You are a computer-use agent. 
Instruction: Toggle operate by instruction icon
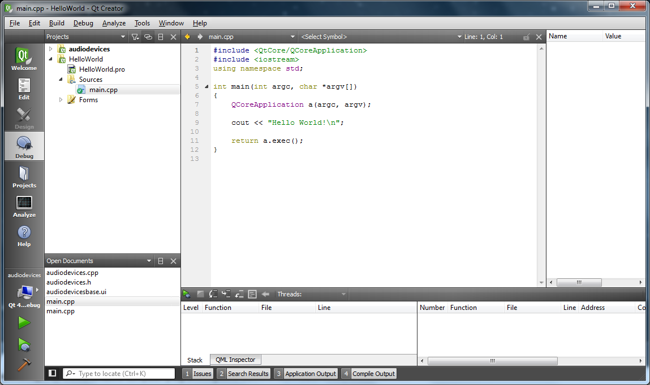pyautogui.click(x=252, y=294)
